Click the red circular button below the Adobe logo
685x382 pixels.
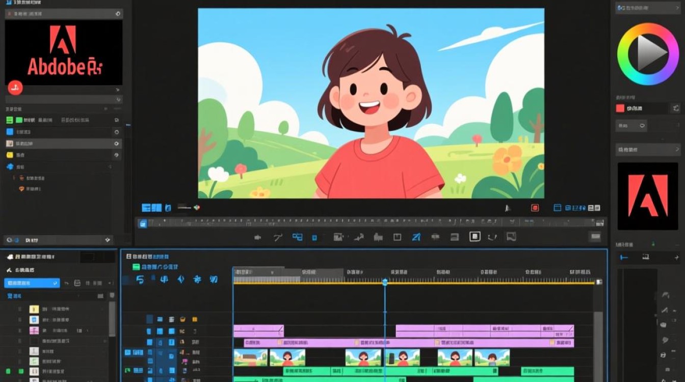point(15,88)
